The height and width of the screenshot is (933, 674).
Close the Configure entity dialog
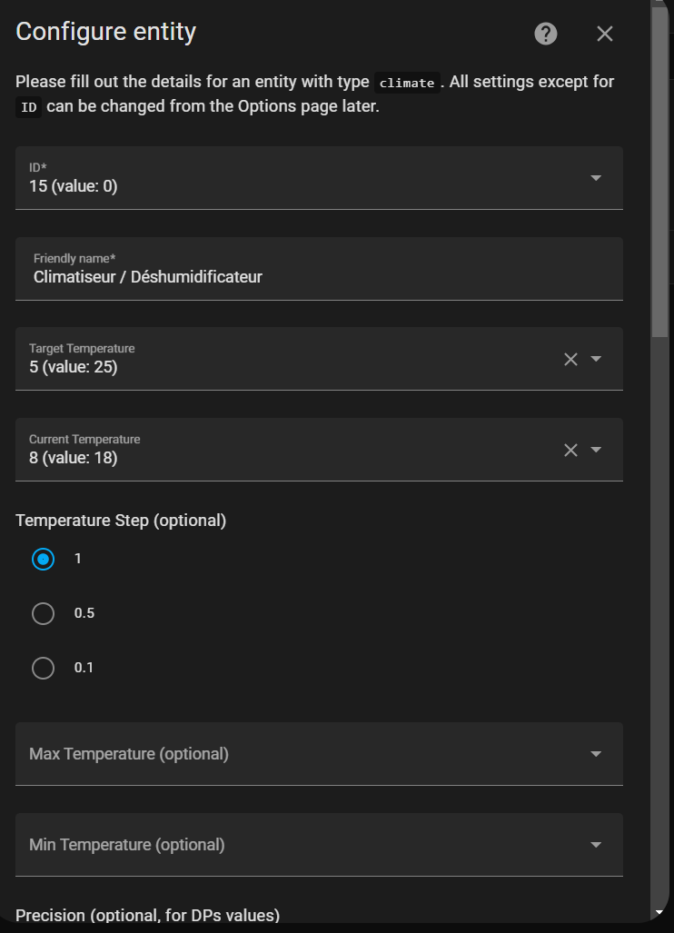click(605, 35)
